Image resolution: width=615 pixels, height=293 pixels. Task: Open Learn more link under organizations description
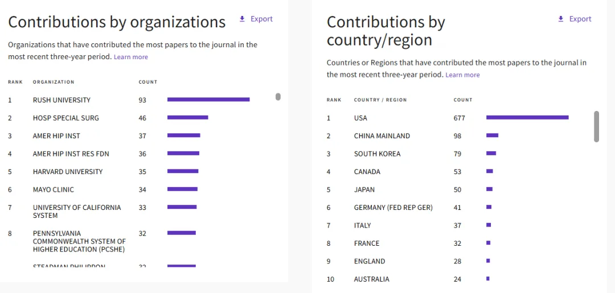(130, 57)
